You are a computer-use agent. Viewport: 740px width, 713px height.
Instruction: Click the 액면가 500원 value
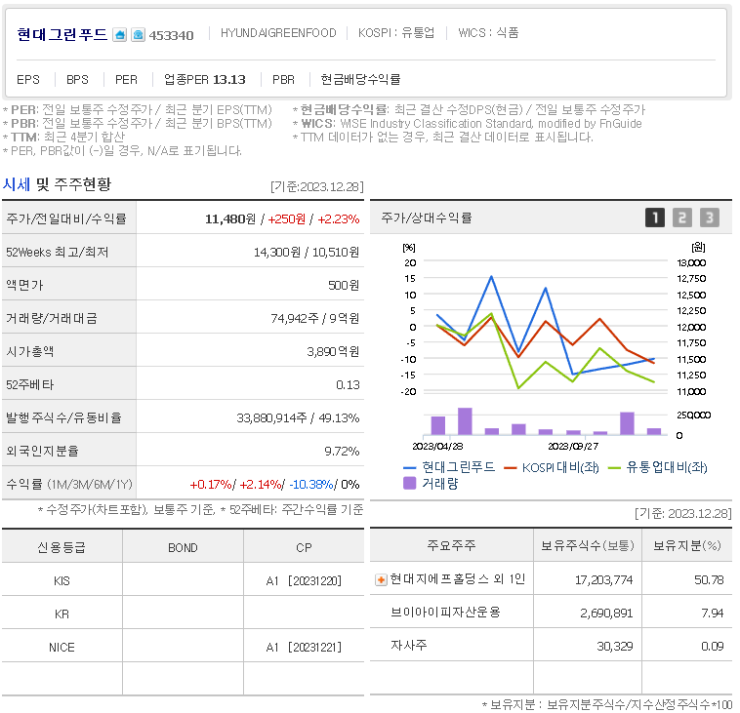(344, 286)
